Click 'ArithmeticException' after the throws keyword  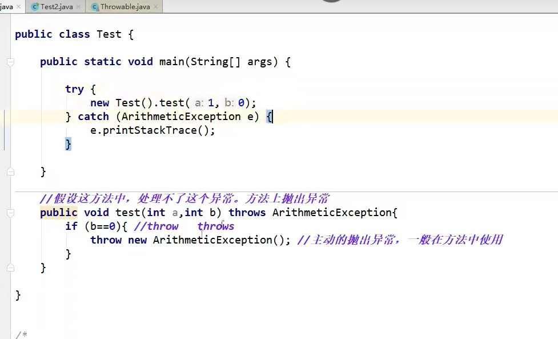(x=332, y=213)
